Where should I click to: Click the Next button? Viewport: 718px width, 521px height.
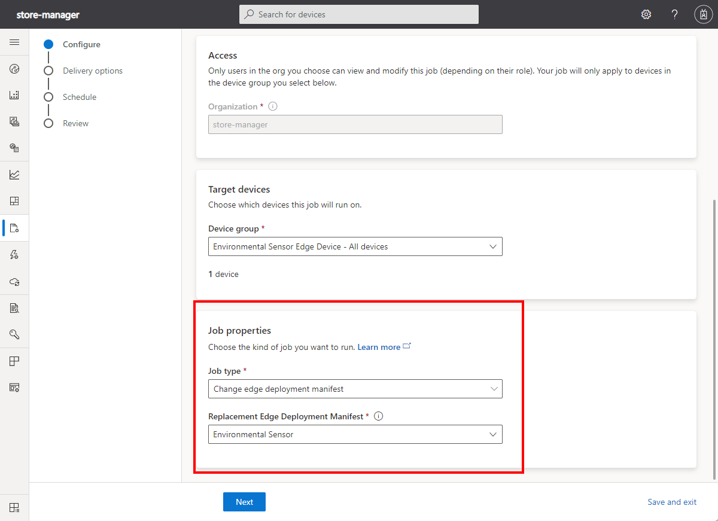pyautogui.click(x=244, y=501)
